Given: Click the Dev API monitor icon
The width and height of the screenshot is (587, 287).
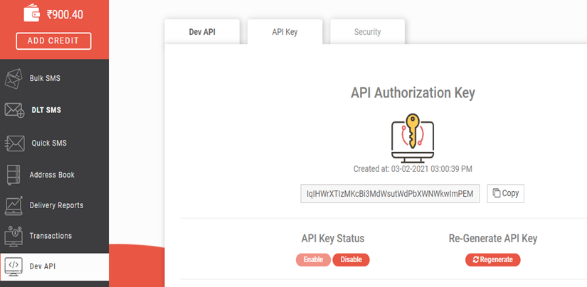Looking at the screenshot, I should (x=14, y=266).
